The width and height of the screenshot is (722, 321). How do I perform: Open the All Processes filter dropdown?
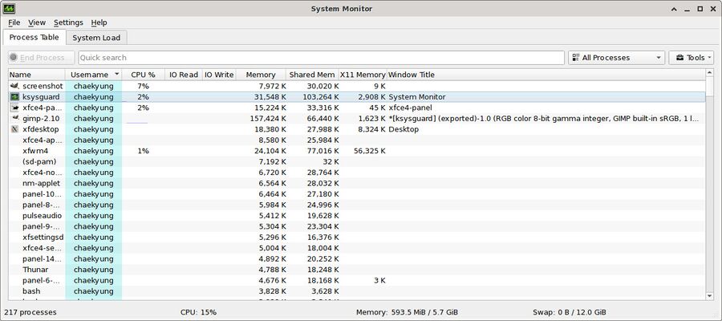tap(616, 58)
